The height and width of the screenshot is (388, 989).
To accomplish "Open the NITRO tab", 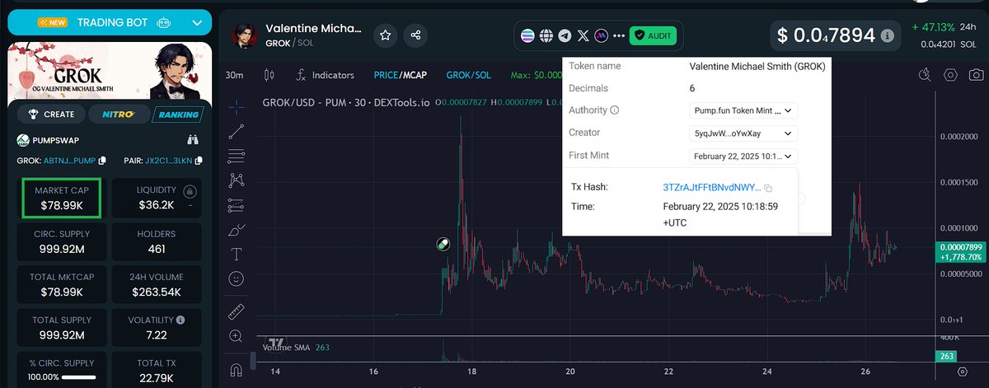I will coord(119,115).
